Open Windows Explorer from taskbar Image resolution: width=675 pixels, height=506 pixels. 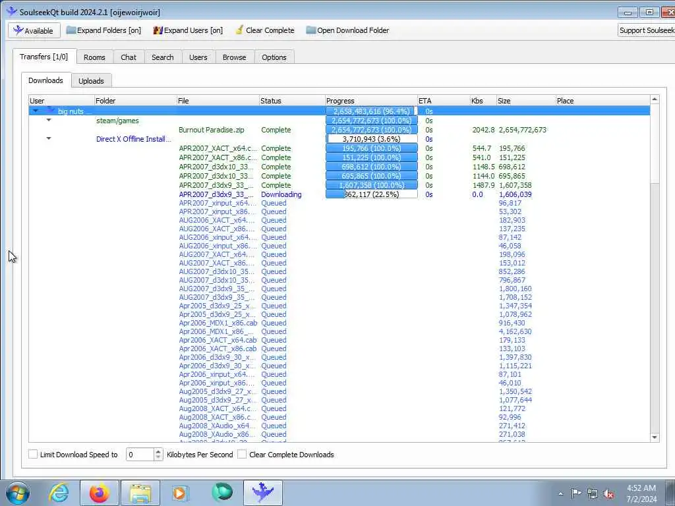click(x=140, y=493)
